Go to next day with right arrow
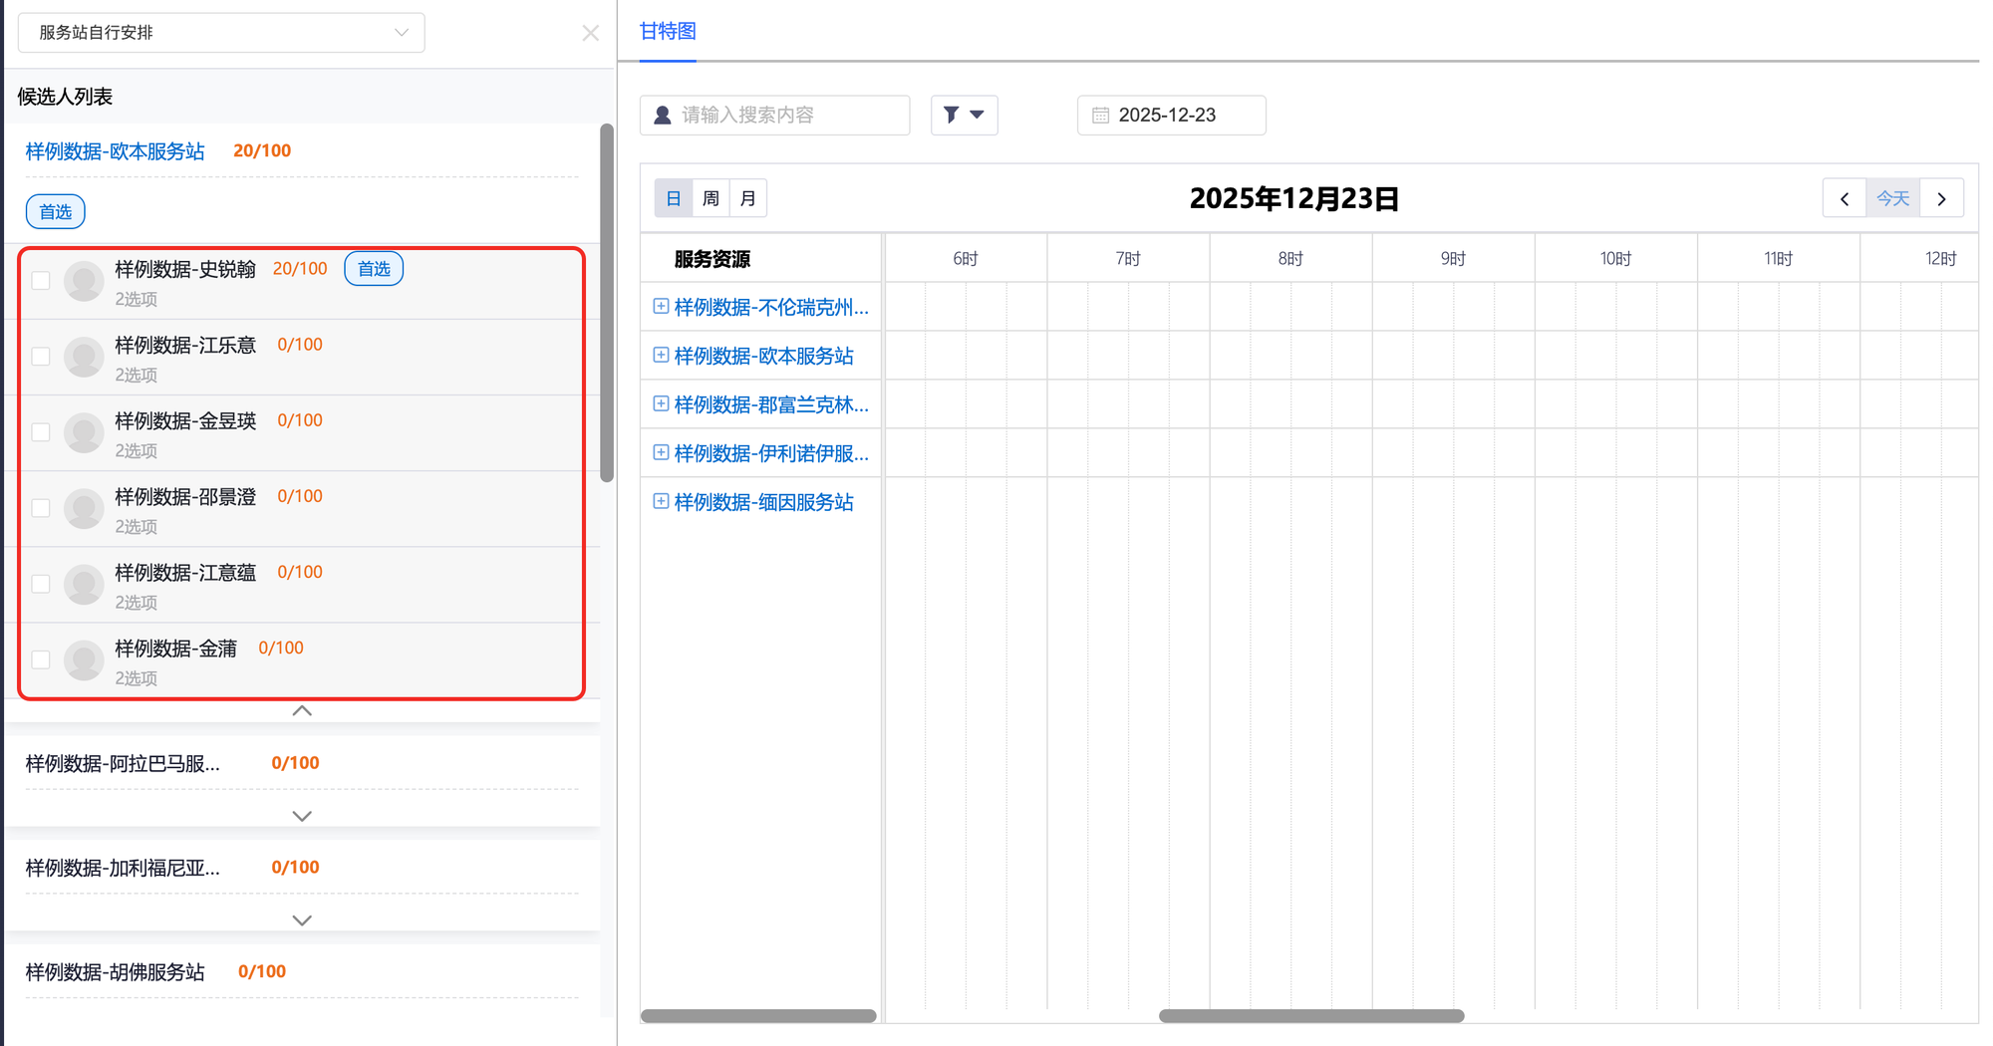The width and height of the screenshot is (1993, 1046). pos(1941,199)
